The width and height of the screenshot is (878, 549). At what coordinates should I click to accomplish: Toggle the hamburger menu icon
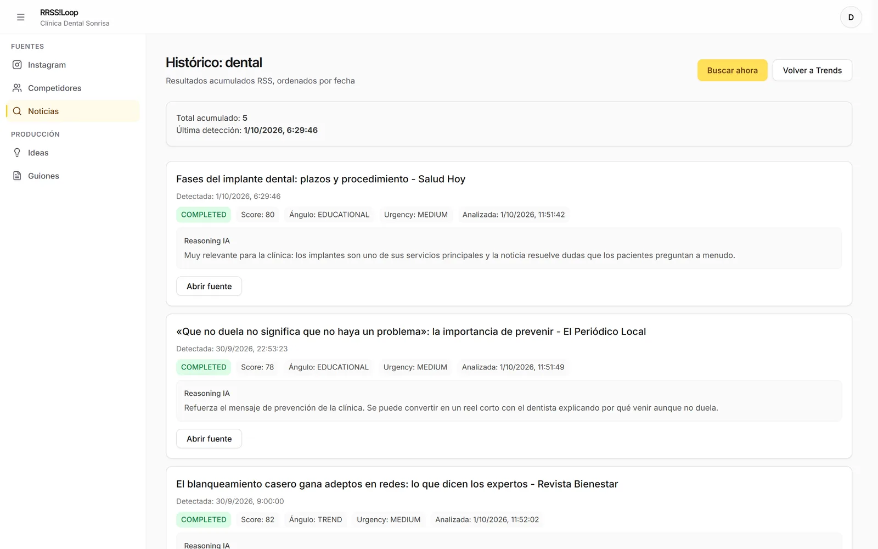(x=21, y=17)
